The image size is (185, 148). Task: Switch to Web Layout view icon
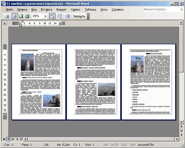click(8, 139)
